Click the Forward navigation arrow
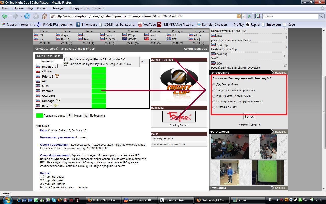Screen dimensions: 326x204 (x=16, y=16)
